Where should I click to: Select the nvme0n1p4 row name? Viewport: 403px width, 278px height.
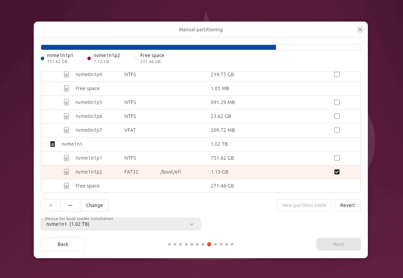click(x=89, y=74)
